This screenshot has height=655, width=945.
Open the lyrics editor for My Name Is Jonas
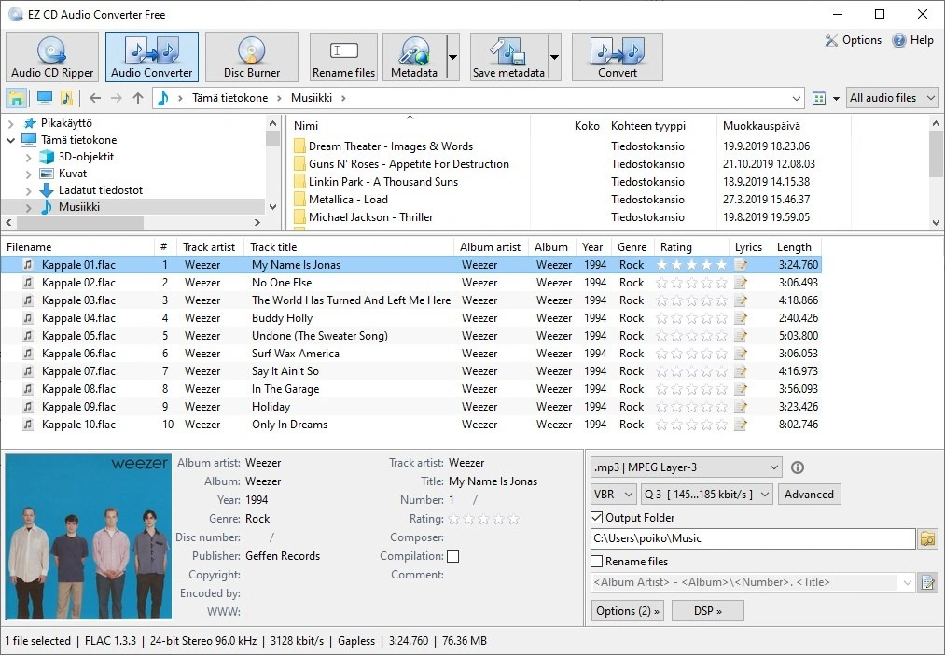click(x=742, y=264)
